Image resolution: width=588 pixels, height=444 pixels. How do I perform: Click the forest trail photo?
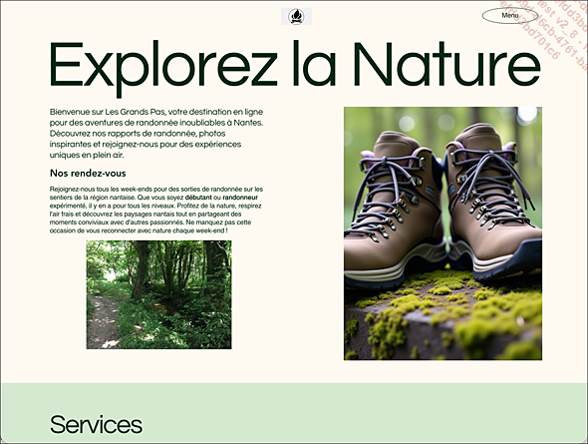(x=159, y=294)
